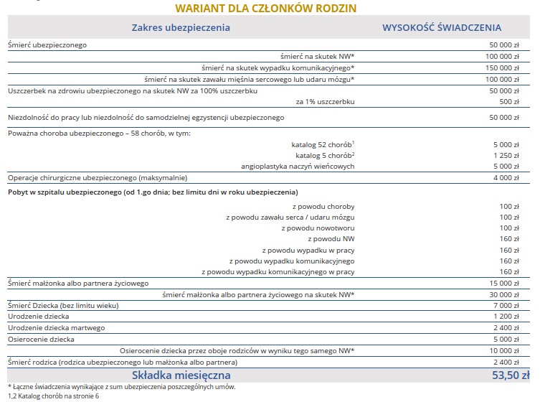Click 'Niezdolność do pracy lub niezdolność' row

[x=269, y=118]
